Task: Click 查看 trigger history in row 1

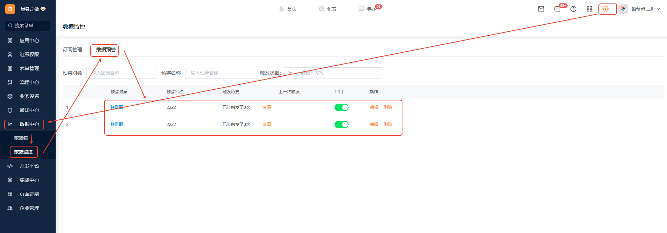Action: click(x=267, y=107)
